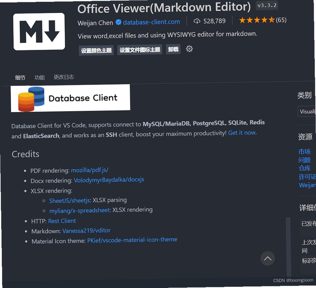This screenshot has height=288, width=316.
Task: Open the extension settings gear icon
Action: 189,49
